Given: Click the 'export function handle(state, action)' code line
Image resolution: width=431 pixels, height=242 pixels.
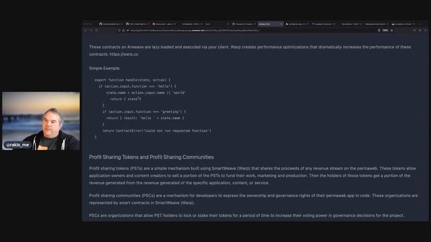Looking at the screenshot, I should coord(133,80).
